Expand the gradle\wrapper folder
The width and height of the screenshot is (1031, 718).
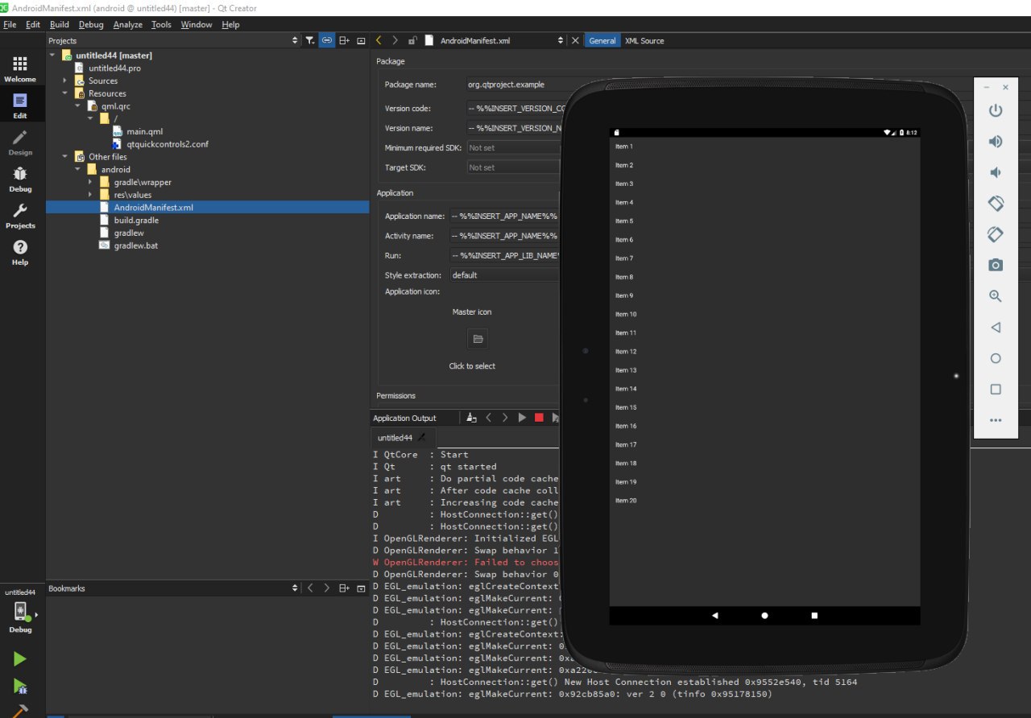pos(90,182)
